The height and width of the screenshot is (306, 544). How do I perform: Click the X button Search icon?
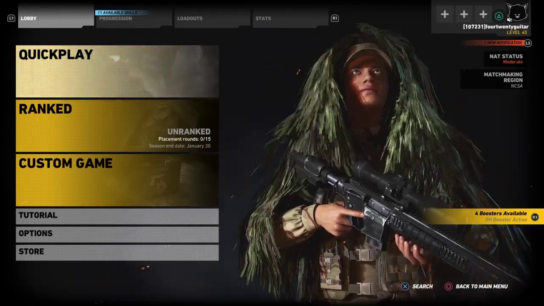pos(405,286)
